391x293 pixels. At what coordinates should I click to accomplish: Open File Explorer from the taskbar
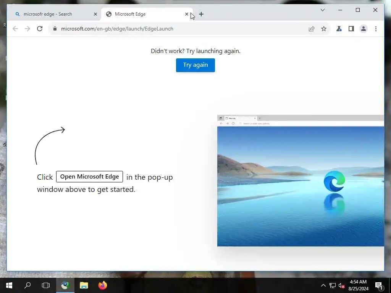(84, 285)
